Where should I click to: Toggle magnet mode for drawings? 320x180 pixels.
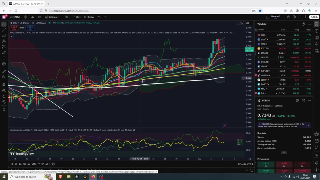point(4,84)
